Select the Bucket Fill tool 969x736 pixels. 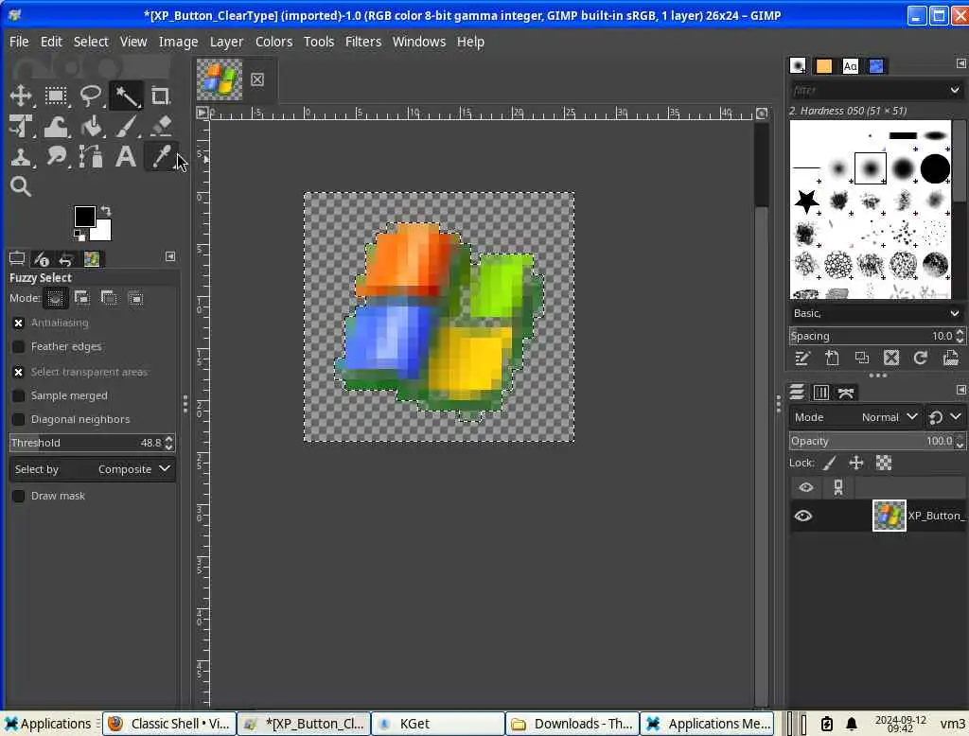coord(91,126)
